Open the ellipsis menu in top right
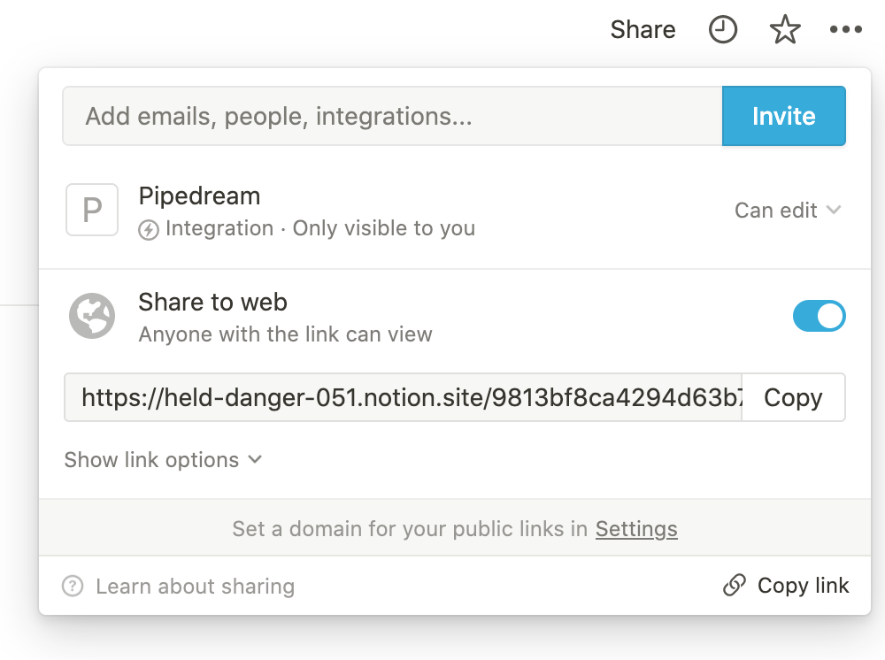This screenshot has width=885, height=660. 845,28
